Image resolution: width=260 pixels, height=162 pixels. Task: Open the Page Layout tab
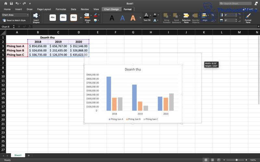click(x=44, y=9)
